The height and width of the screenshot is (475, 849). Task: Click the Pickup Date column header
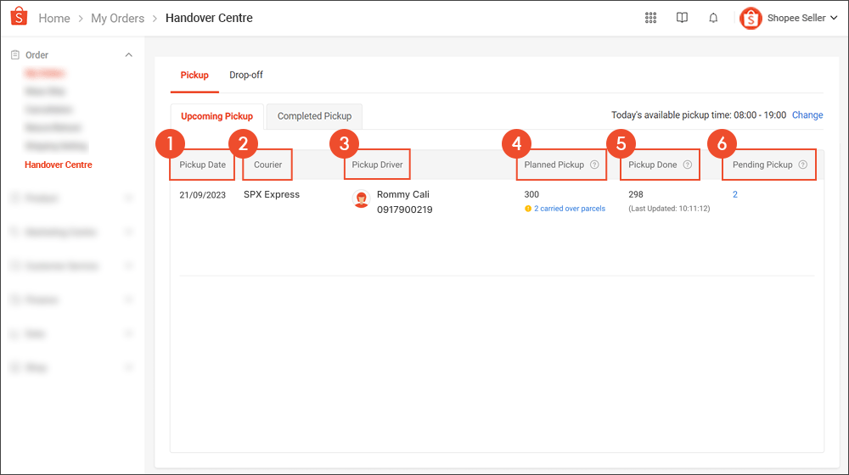[203, 165]
